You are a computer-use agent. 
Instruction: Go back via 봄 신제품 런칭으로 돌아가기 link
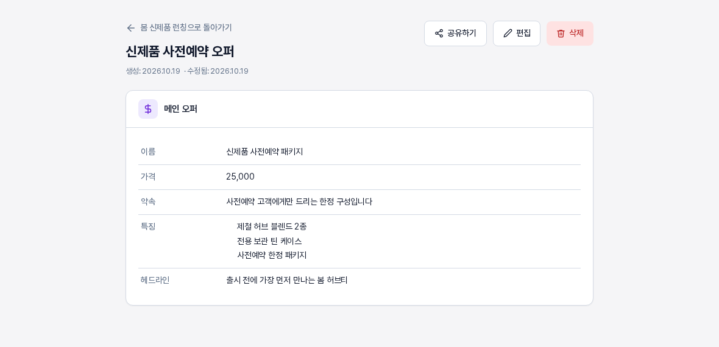click(179, 28)
